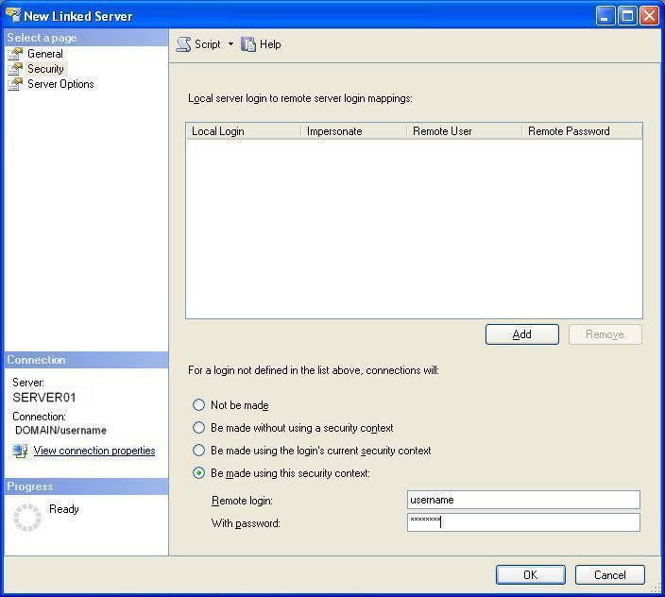Click the Impersonate column header
This screenshot has height=597, width=665.
(x=353, y=131)
